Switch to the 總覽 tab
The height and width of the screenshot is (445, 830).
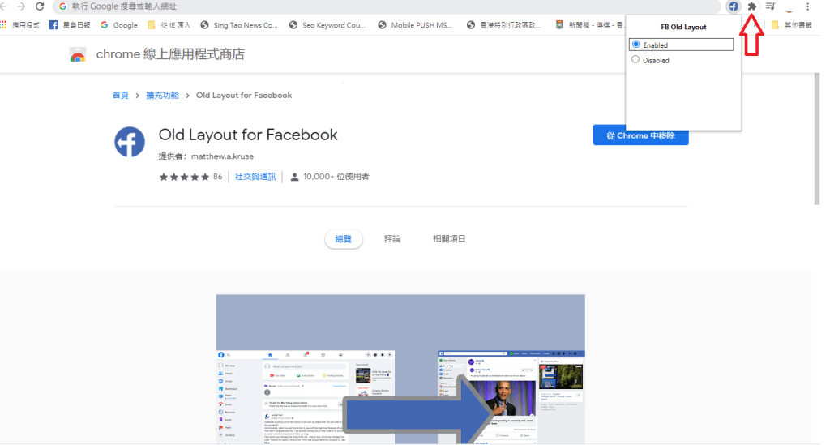[344, 239]
